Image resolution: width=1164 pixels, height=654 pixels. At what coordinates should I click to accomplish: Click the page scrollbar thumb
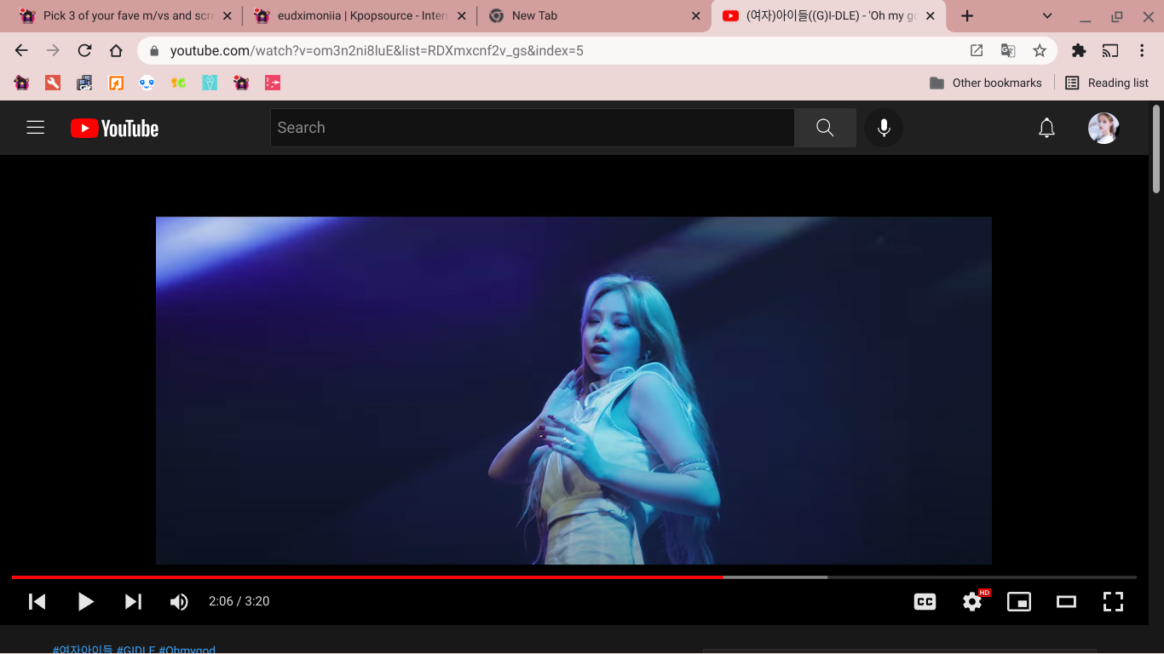[x=1156, y=150]
